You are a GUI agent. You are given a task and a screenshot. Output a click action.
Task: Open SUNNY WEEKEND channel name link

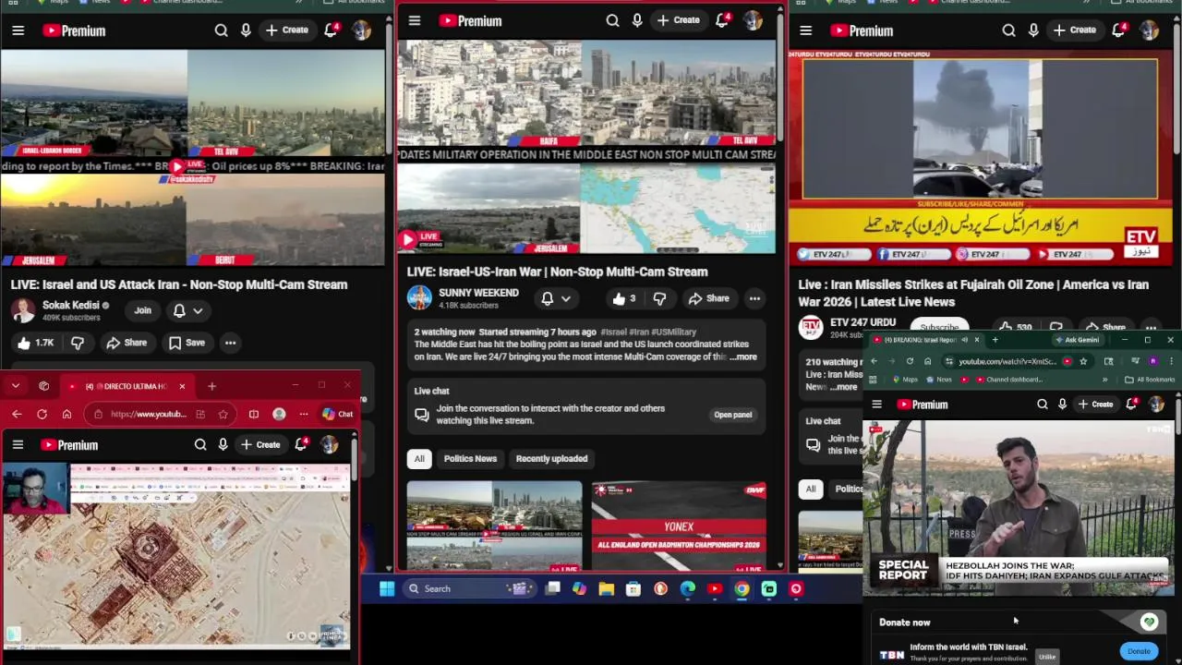tap(478, 293)
